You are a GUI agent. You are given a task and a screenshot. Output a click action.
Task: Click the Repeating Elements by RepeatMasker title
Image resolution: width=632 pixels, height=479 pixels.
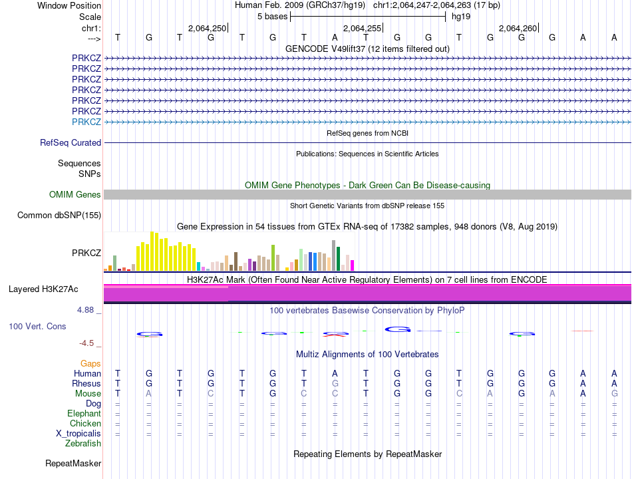[x=367, y=454]
